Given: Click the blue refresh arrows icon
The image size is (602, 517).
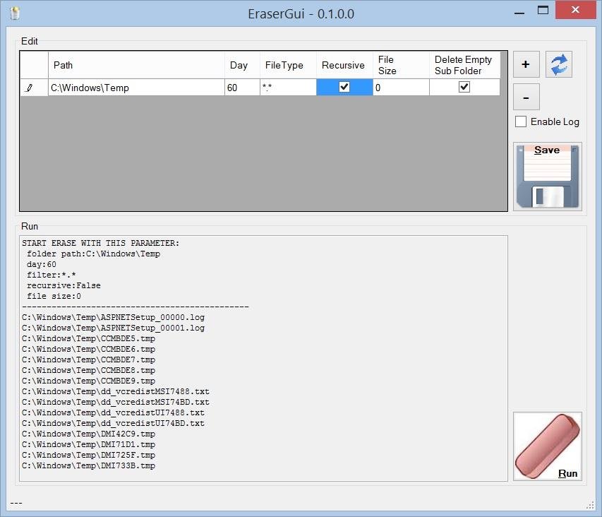Looking at the screenshot, I should (558, 64).
